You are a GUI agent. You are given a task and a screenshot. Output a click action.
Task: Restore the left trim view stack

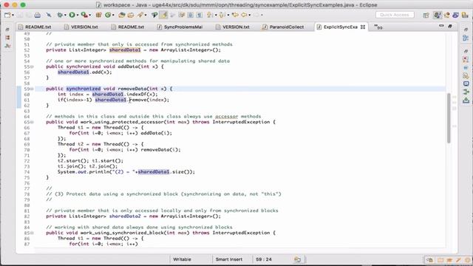coord(7,30)
